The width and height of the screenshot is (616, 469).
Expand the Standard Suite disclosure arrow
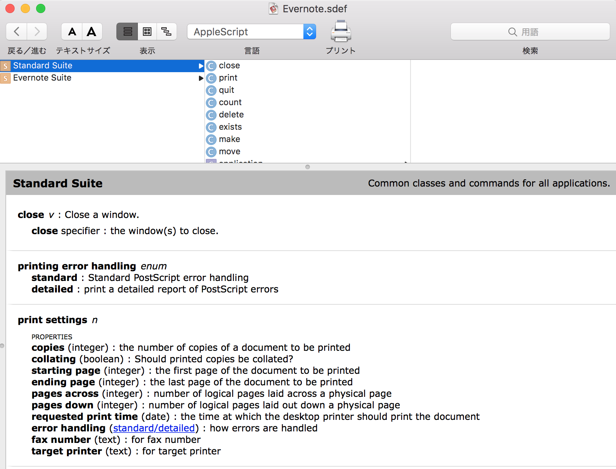(x=201, y=66)
